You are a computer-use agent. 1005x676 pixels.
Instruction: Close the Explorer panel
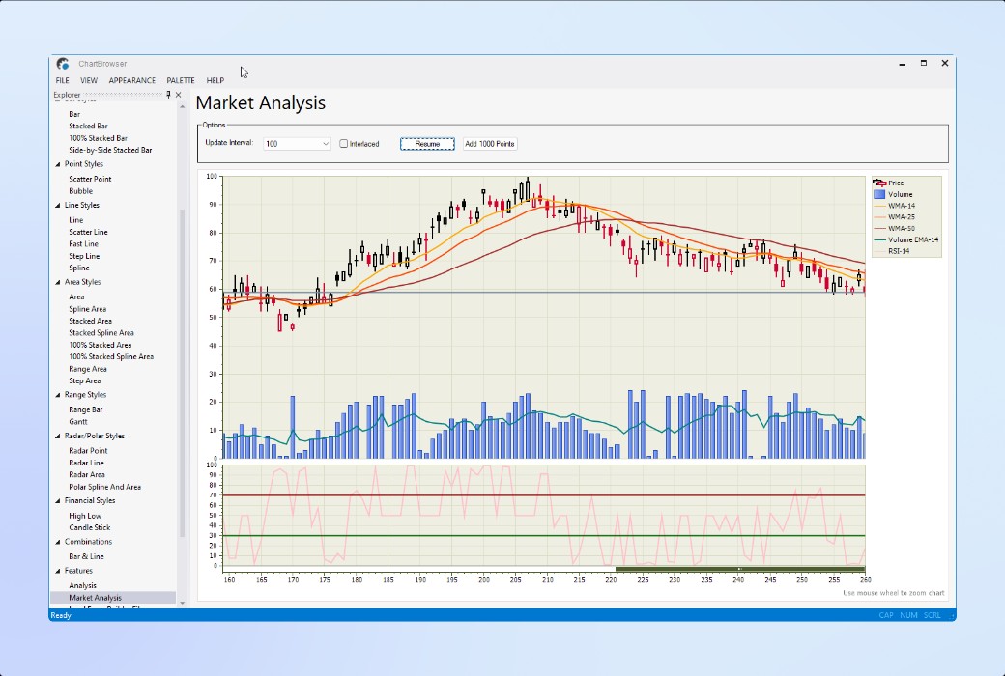tap(178, 95)
